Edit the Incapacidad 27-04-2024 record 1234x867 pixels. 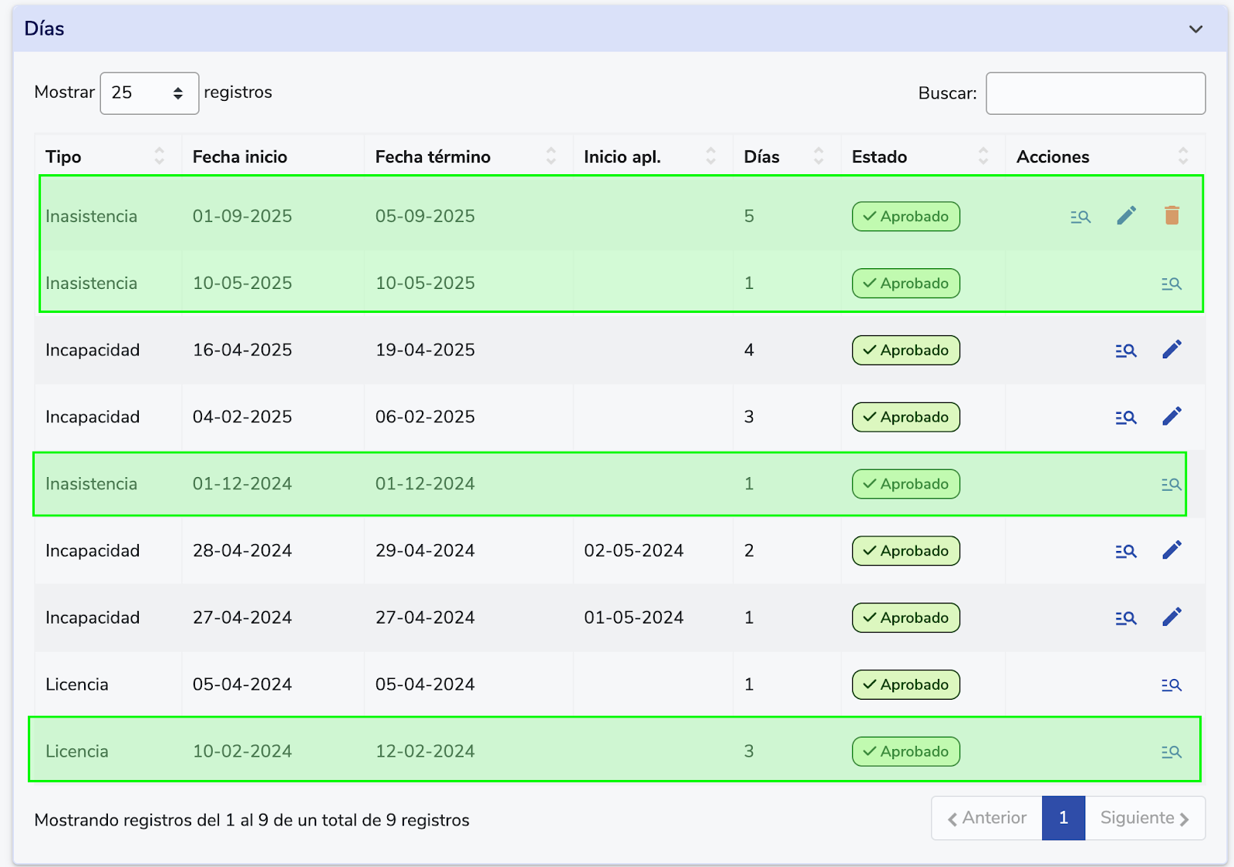(x=1172, y=617)
